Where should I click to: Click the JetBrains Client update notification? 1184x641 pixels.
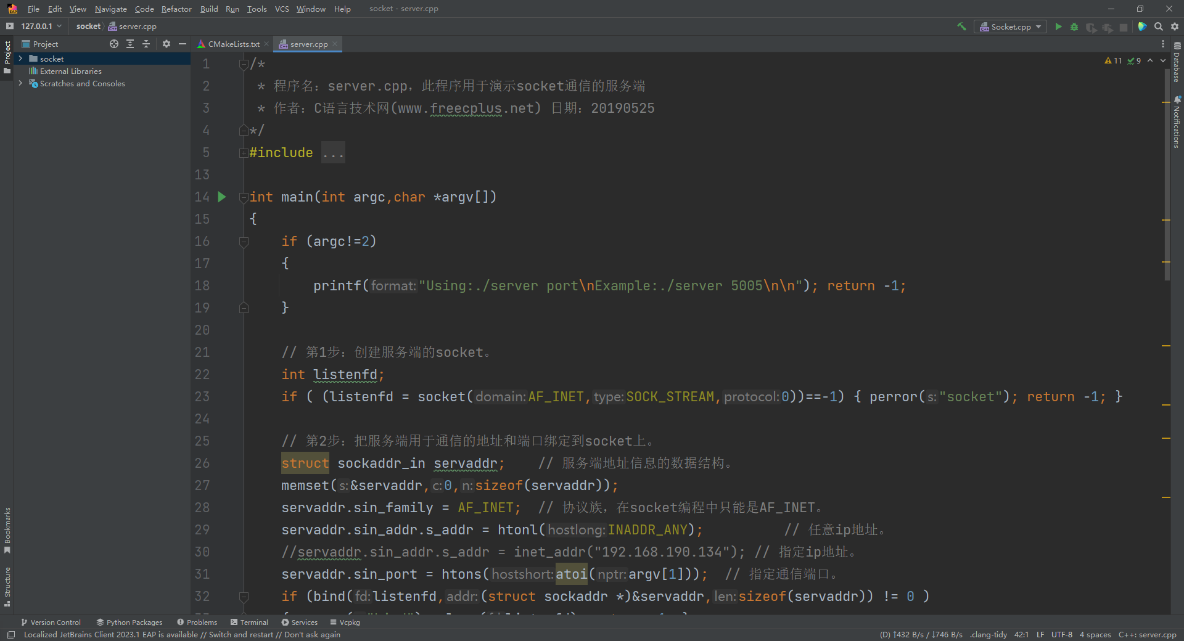[182, 634]
